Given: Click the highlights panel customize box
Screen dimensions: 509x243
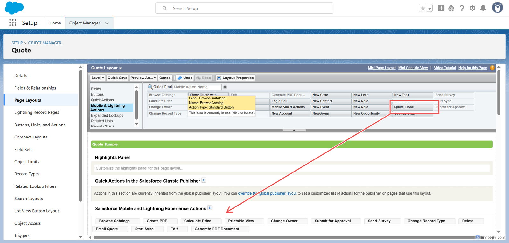Looking at the screenshot, I should tap(292, 168).
